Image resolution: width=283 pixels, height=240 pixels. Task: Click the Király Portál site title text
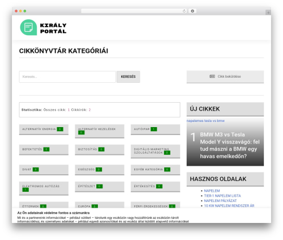(53, 28)
